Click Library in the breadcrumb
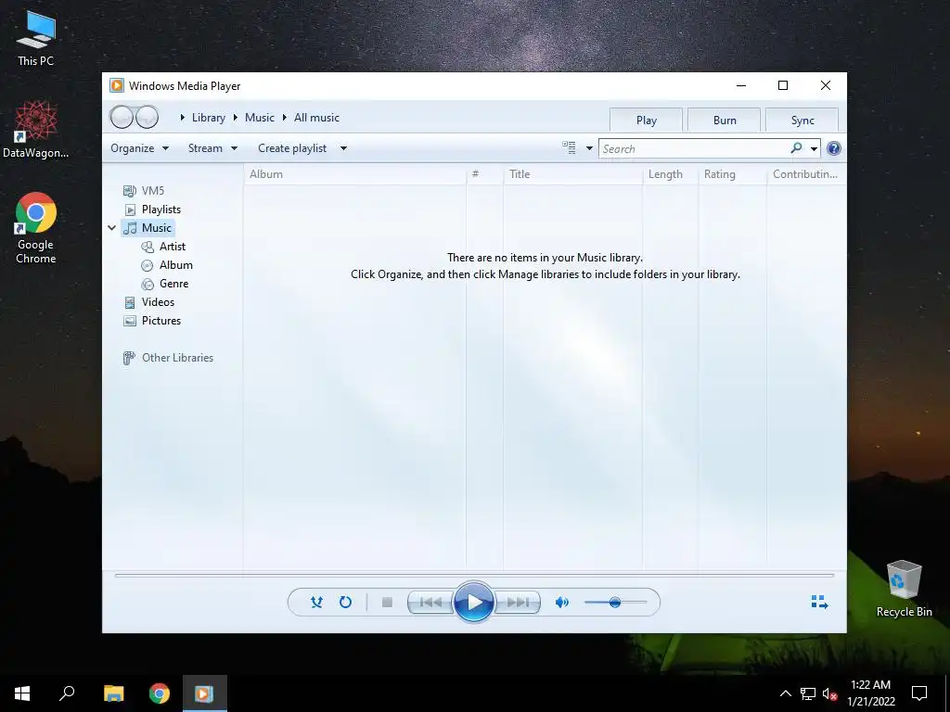The image size is (950, 712). pos(209,118)
